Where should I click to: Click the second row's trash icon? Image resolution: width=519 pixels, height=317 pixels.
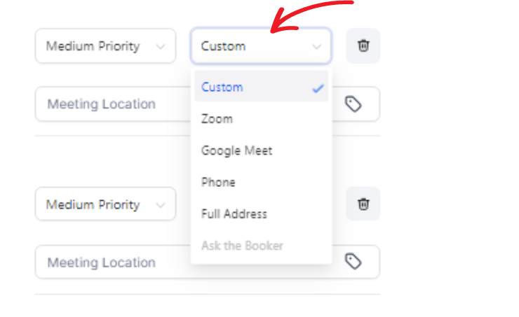[x=363, y=204]
